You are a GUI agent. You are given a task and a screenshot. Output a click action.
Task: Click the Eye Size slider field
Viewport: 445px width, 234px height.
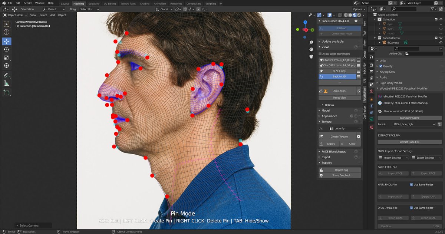pyautogui.click(x=409, y=226)
